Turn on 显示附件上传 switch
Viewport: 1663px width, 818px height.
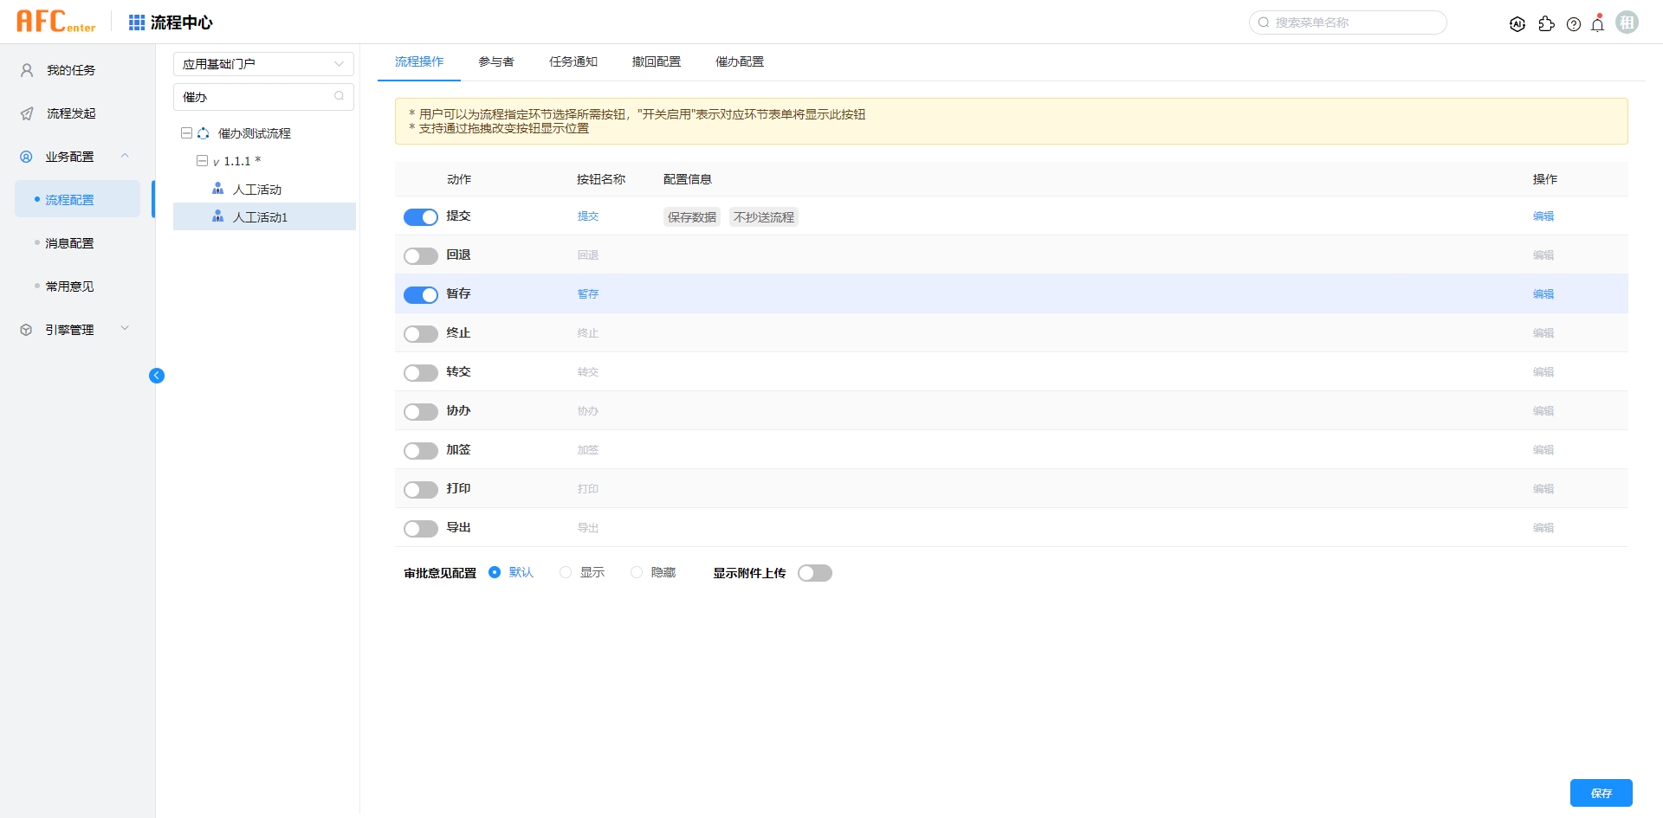[x=814, y=573]
